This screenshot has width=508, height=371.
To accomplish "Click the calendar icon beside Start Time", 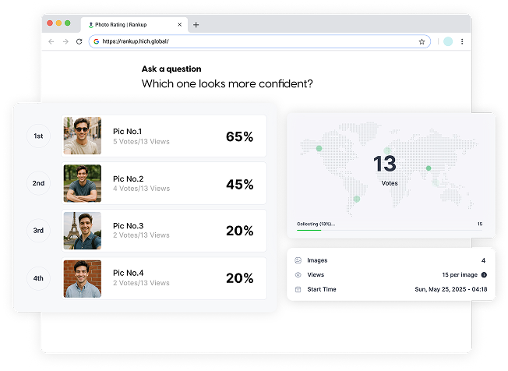I will [x=298, y=289].
